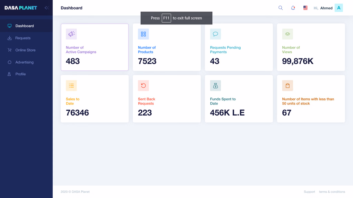
Task: Open the language flag selector
Action: pos(305,8)
